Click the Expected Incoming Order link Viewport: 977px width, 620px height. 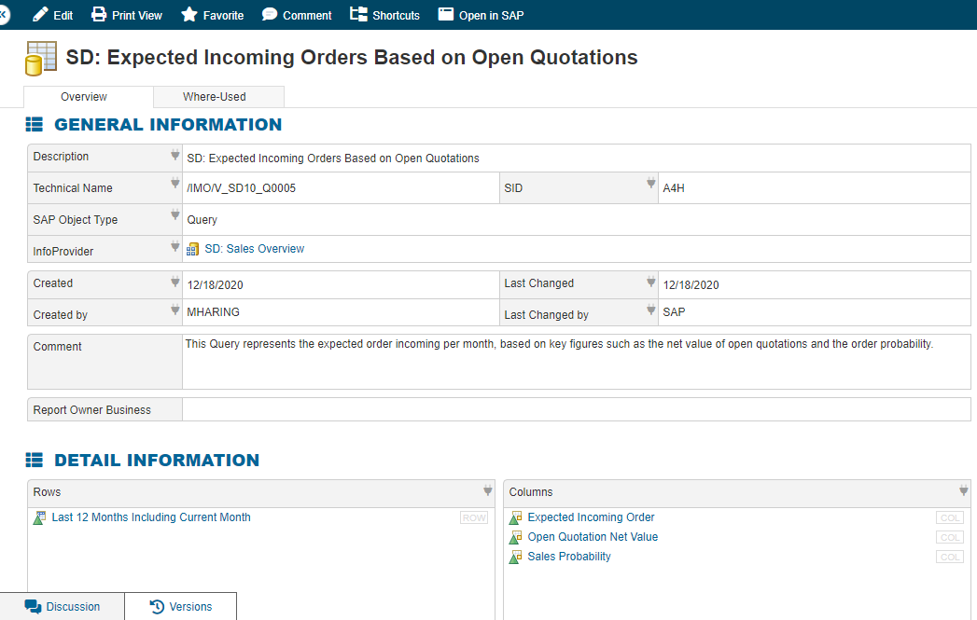tap(591, 517)
